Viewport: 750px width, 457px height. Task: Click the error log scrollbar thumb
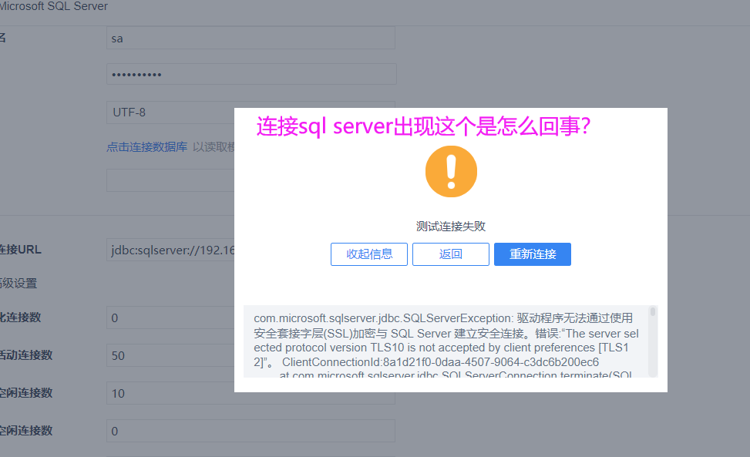tap(652, 312)
